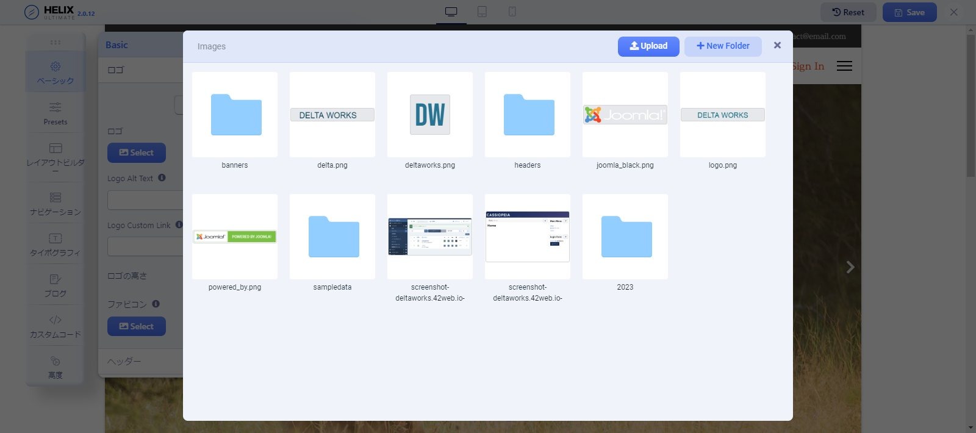976x433 pixels.
Task: Click the Upload button
Action: coord(648,46)
